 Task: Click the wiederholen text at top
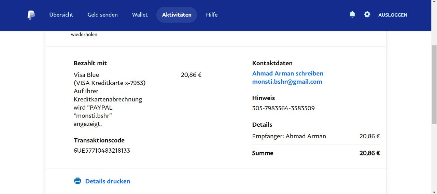84,34
